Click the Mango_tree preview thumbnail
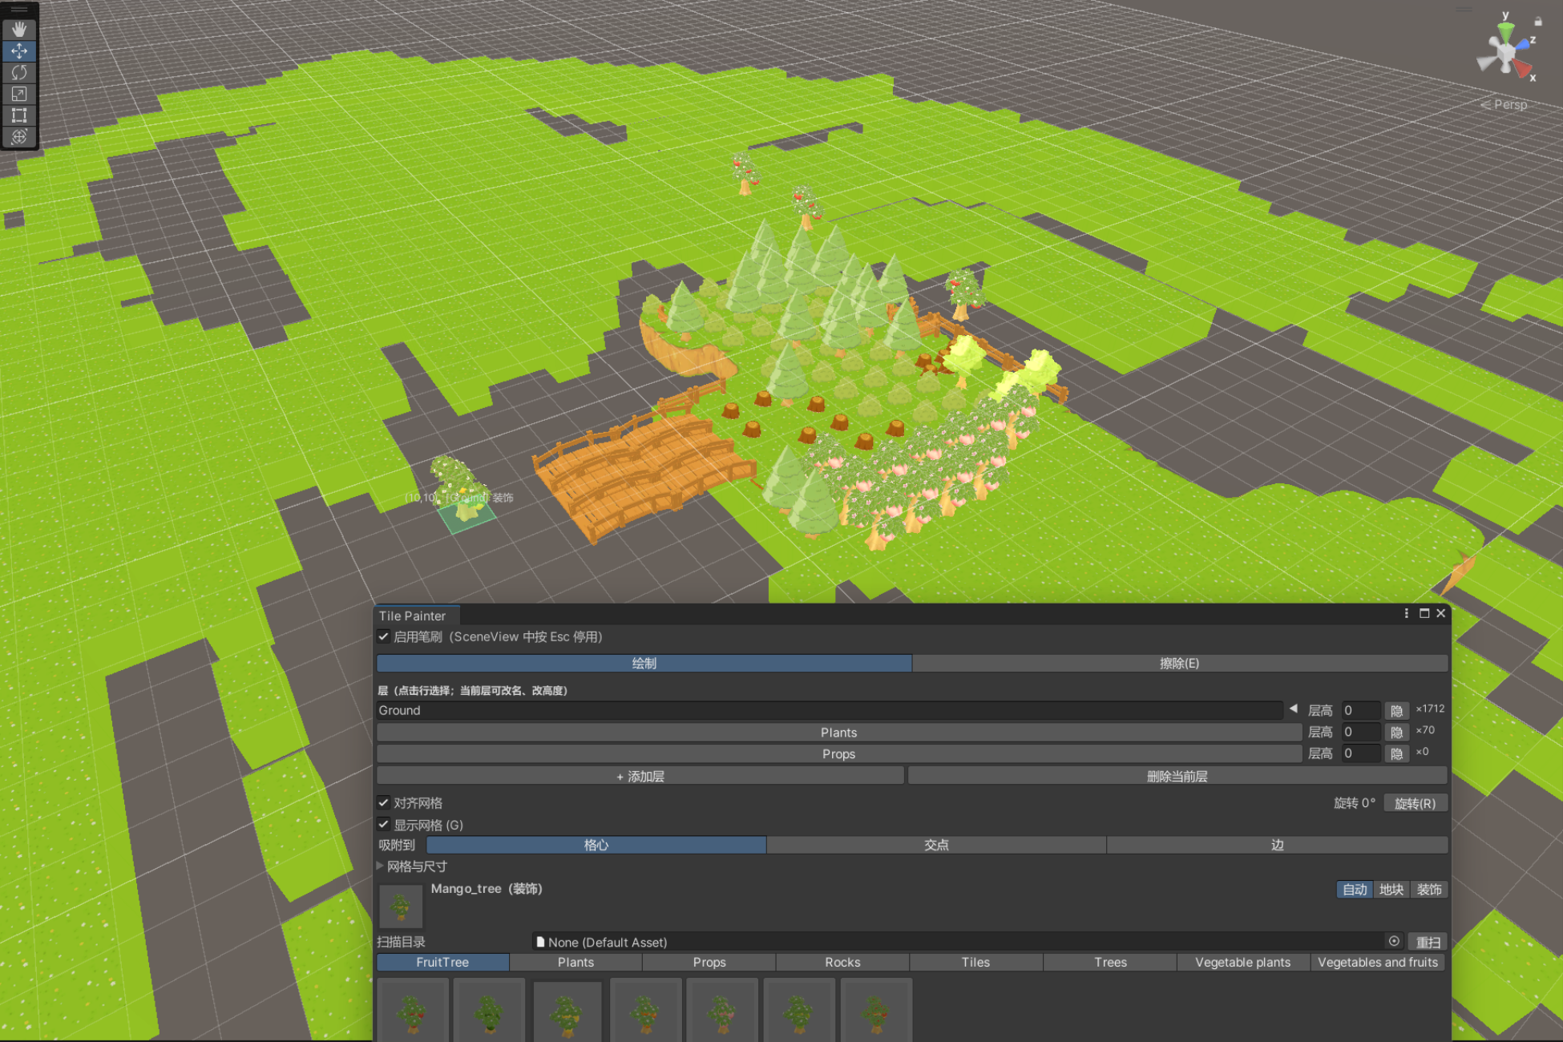 [400, 906]
